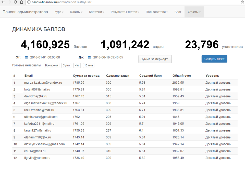Open calendar icon for До date
245x183 pixels.
[90, 57]
